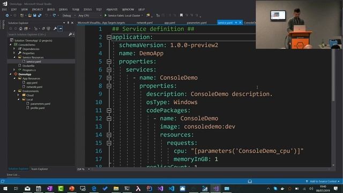Collapse the Local environment folder

18,99
